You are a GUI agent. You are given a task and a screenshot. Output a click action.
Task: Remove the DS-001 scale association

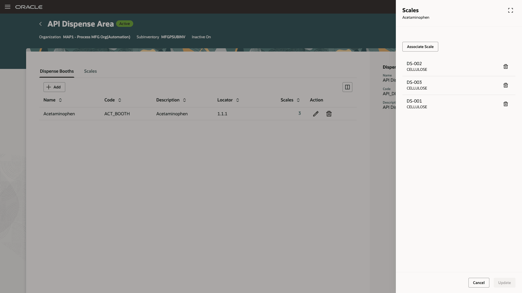[505, 104]
